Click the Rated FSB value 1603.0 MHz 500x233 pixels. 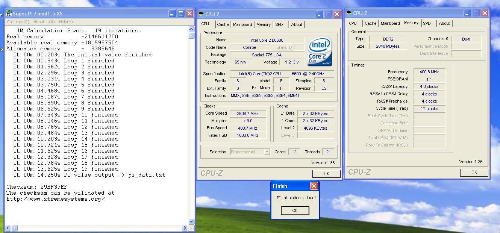248,135
